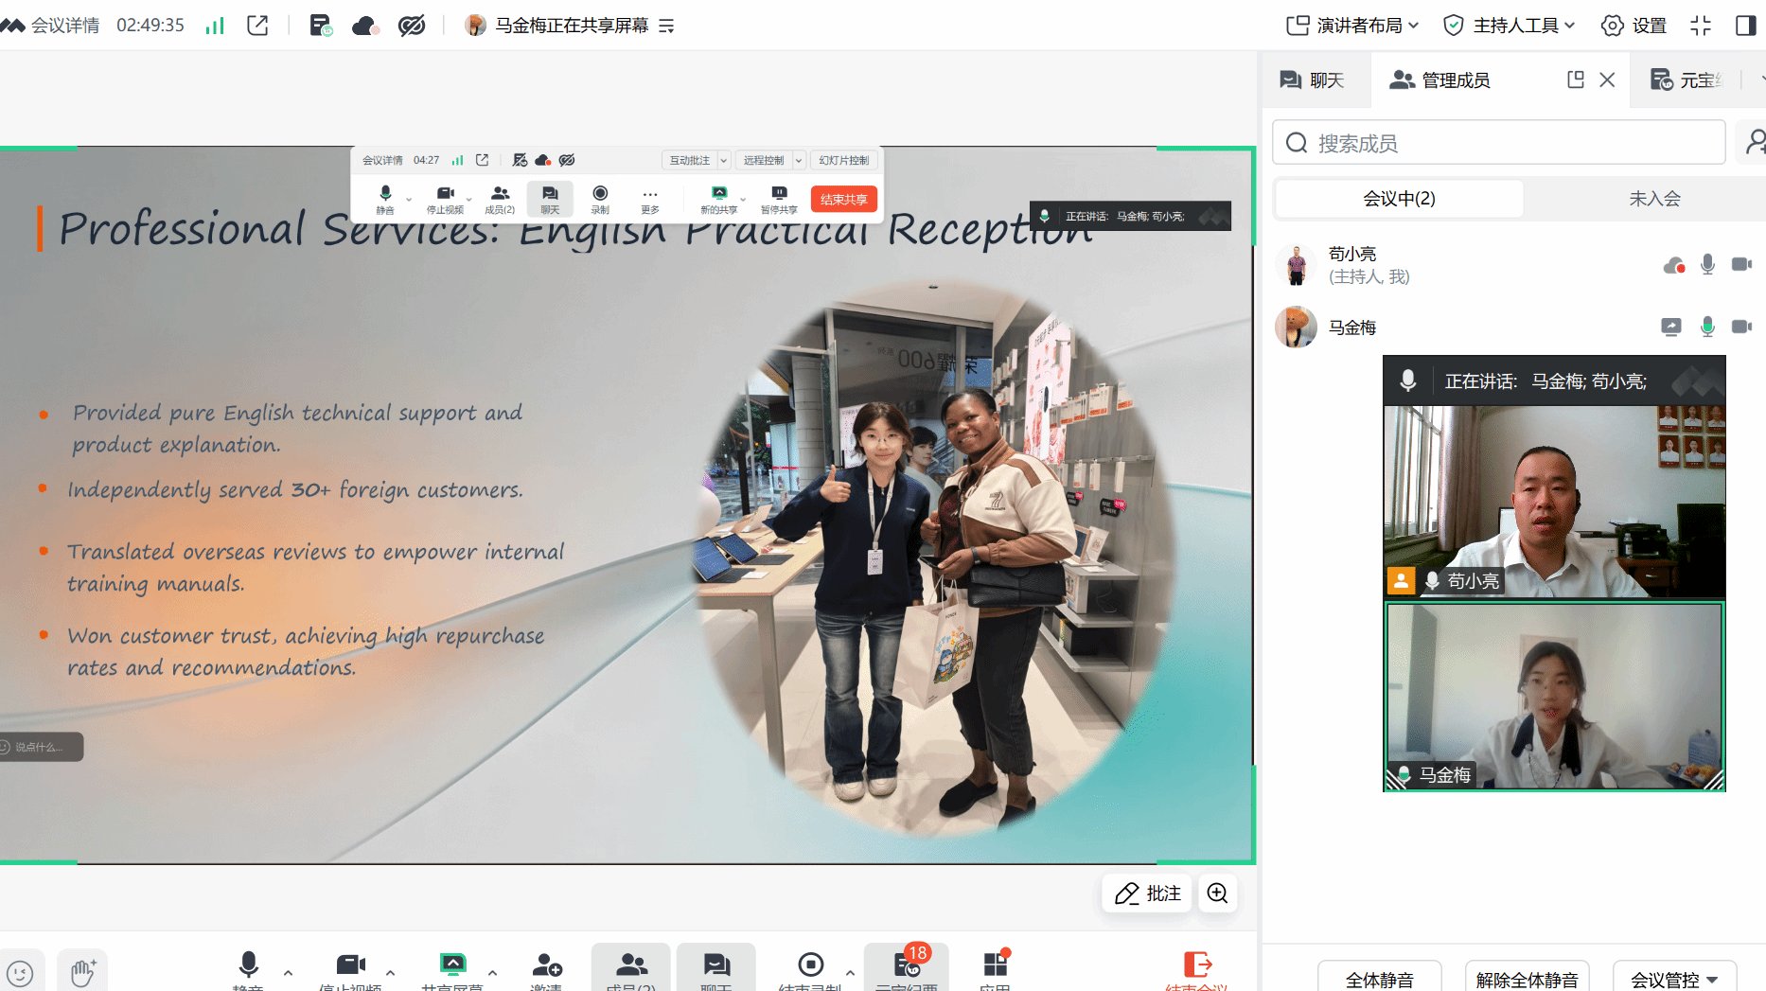Toggle the members panel from bottom toolbar
The width and height of the screenshot is (1766, 991).
coord(631,967)
